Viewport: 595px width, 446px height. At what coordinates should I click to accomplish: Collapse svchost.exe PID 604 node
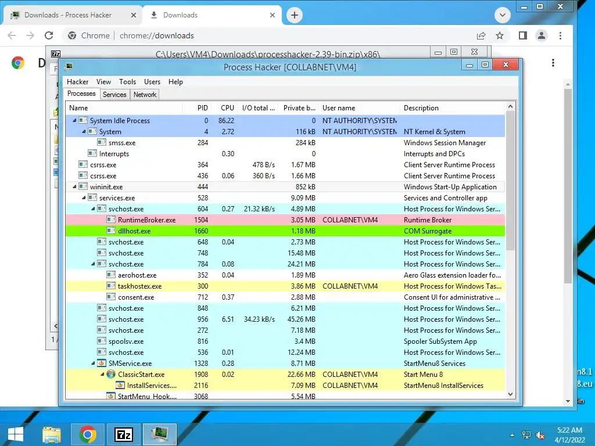pyautogui.click(x=93, y=208)
